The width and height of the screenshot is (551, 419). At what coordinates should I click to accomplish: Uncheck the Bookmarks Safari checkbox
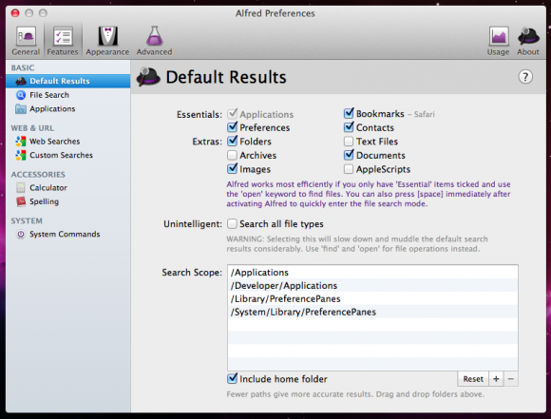coord(349,113)
